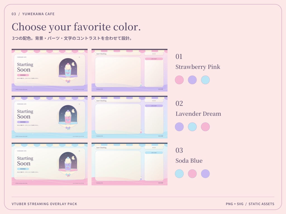This screenshot has height=214, width=286.
Task: Pick the blue swatch under Strawberry Pink
Action: [205, 80]
